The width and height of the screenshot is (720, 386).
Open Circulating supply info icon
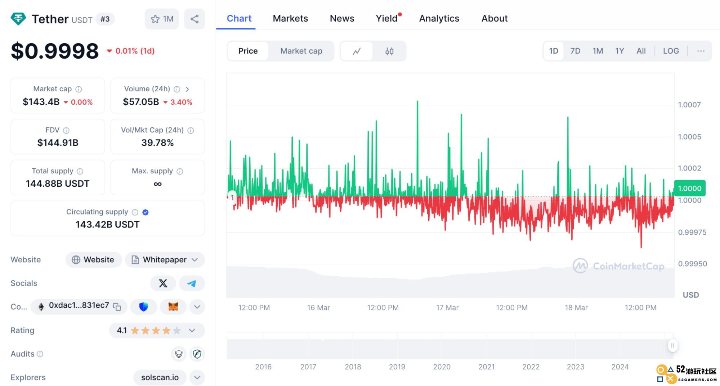[135, 212]
